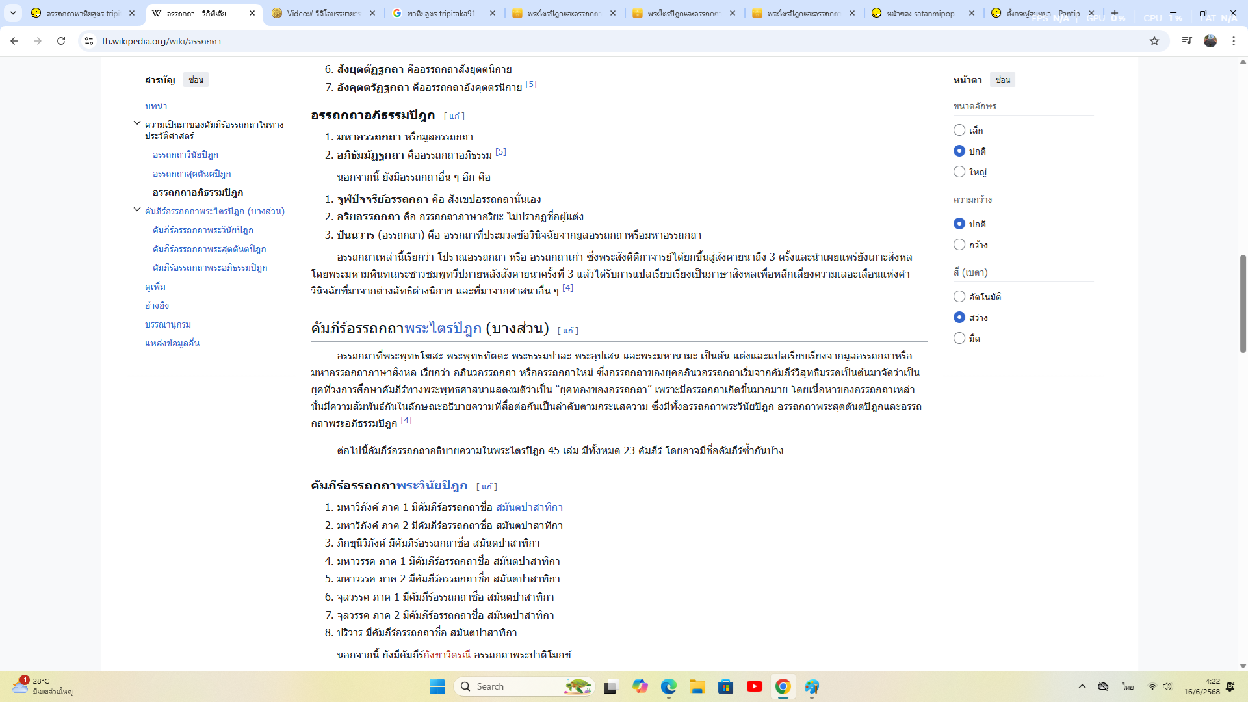1248x702 pixels.
Task: Close the Wikipedia อรรถกถา tab
Action: 252,13
